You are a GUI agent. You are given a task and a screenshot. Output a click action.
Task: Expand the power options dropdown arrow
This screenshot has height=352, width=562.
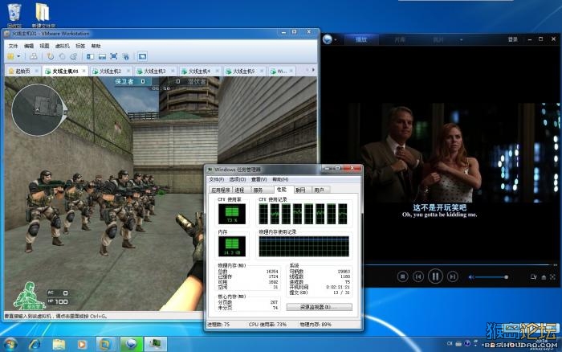click(18, 56)
